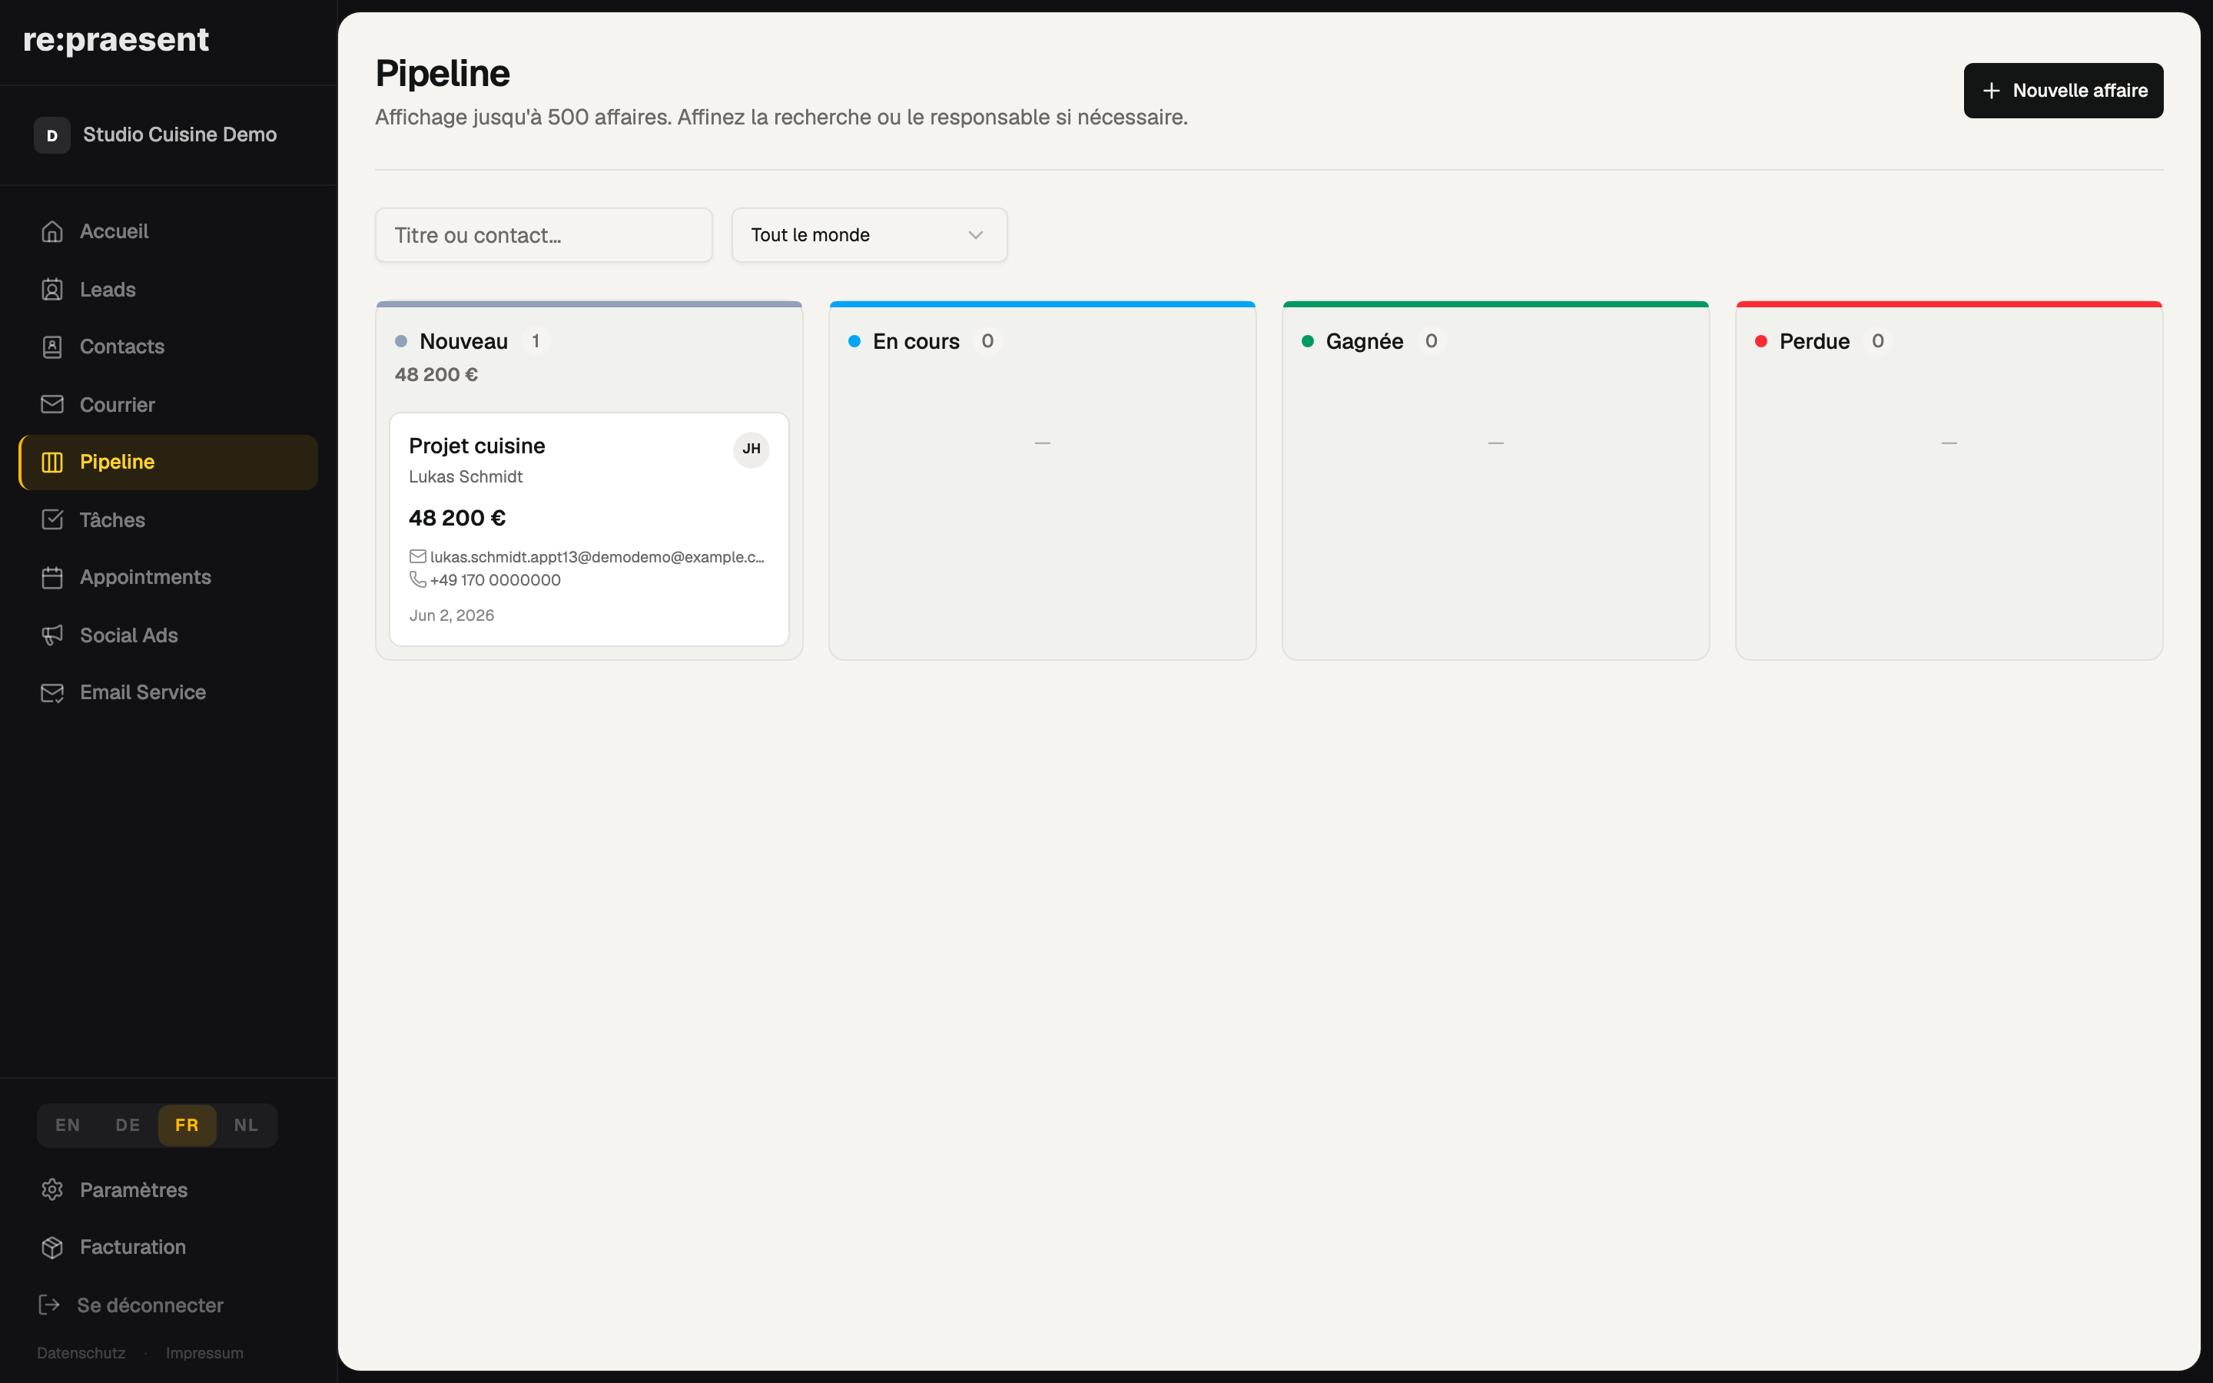Click the red Perdue status dot

(1761, 341)
